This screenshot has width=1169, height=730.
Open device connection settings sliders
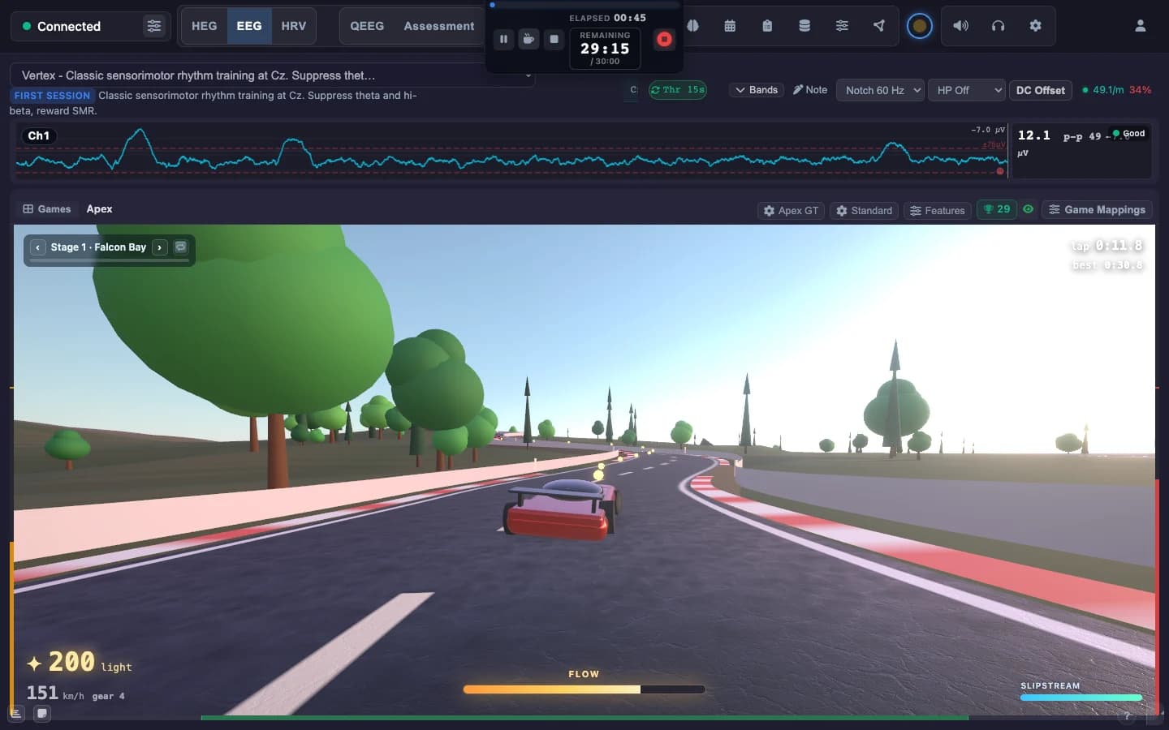tap(153, 26)
